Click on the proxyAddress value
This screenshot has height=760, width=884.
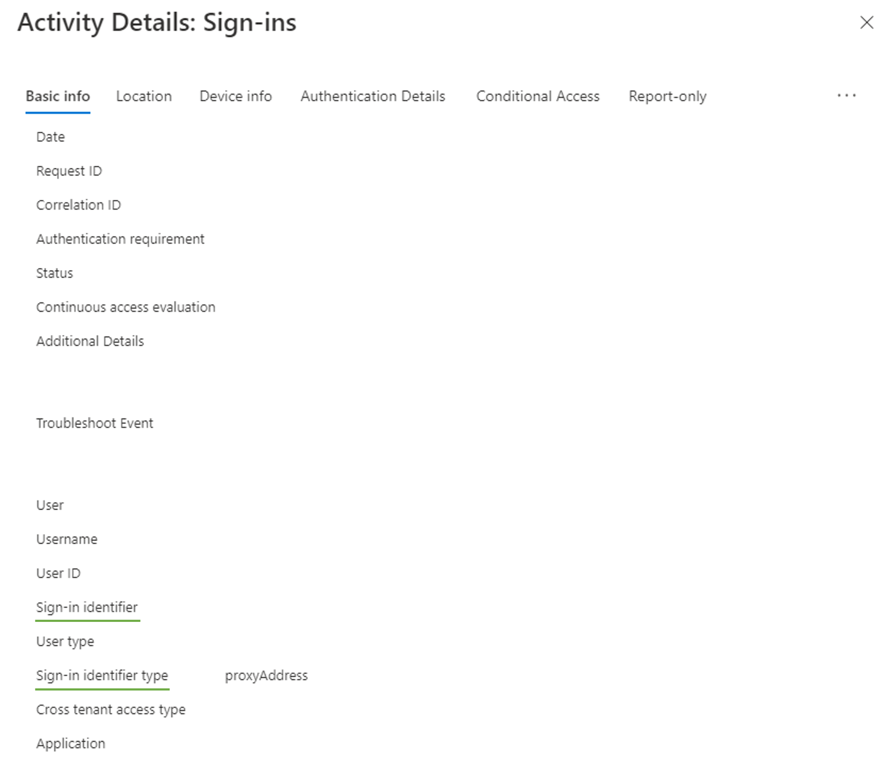point(264,675)
